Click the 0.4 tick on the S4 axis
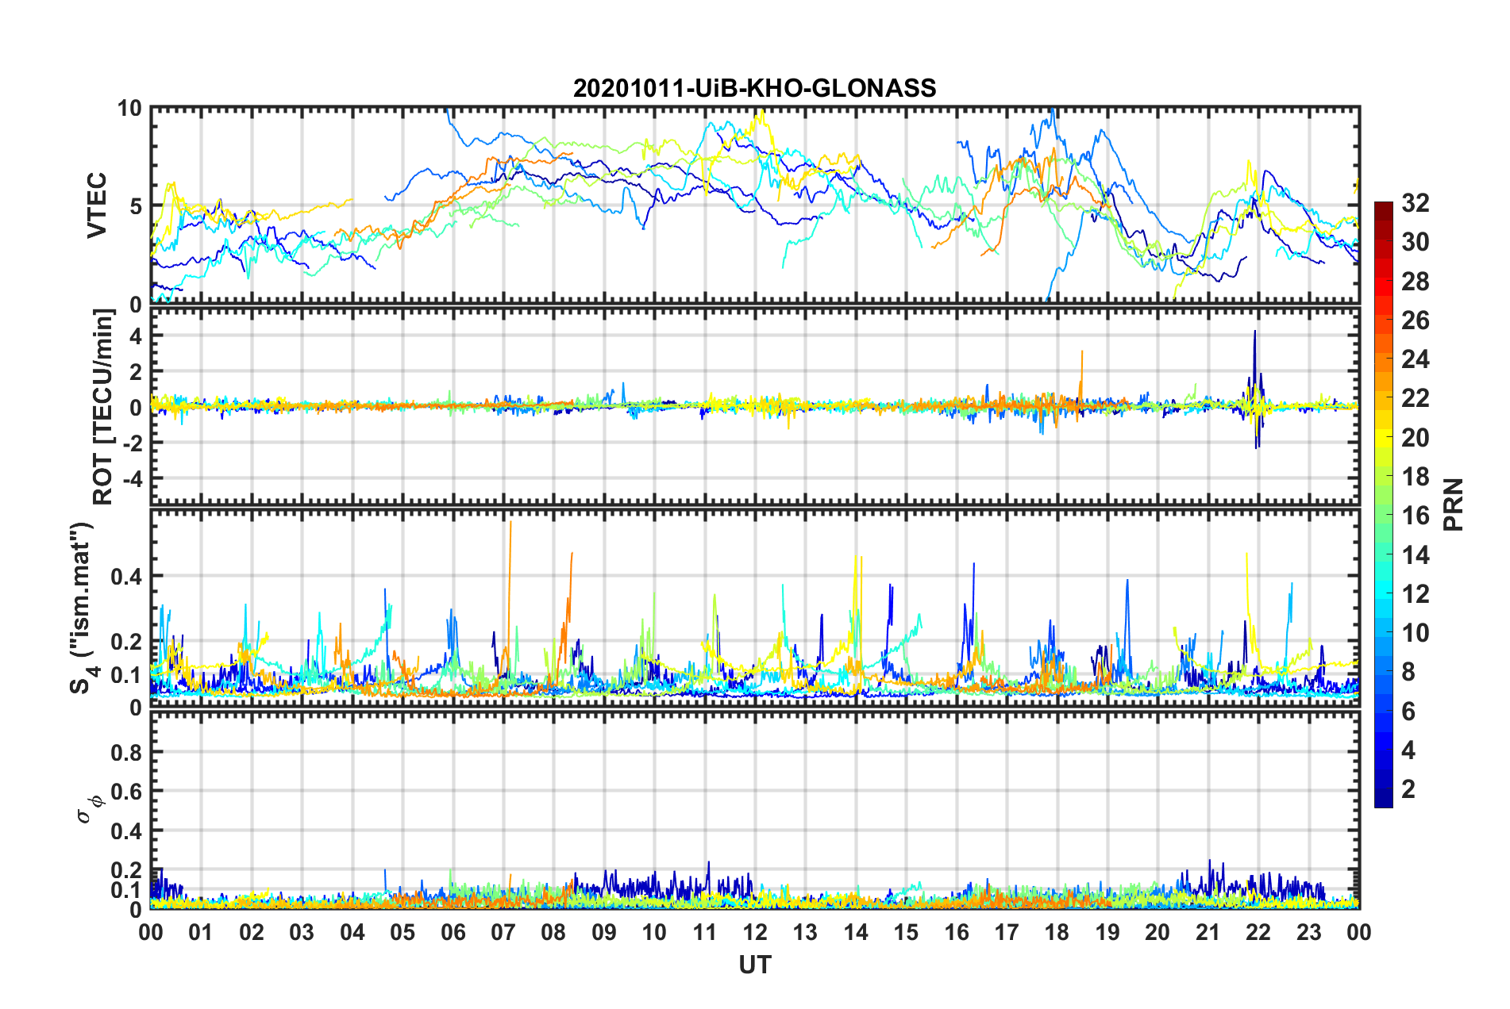Screen dimensions: 1510x1009 [x=127, y=576]
